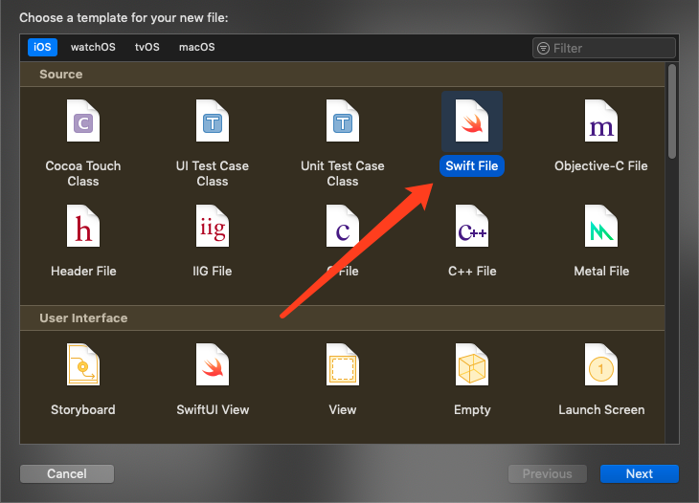Screen dimensions: 699x503
Task: Click the Next button
Action: (x=640, y=473)
